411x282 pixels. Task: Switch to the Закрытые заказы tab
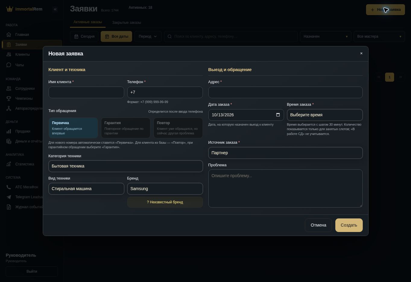coord(127,23)
